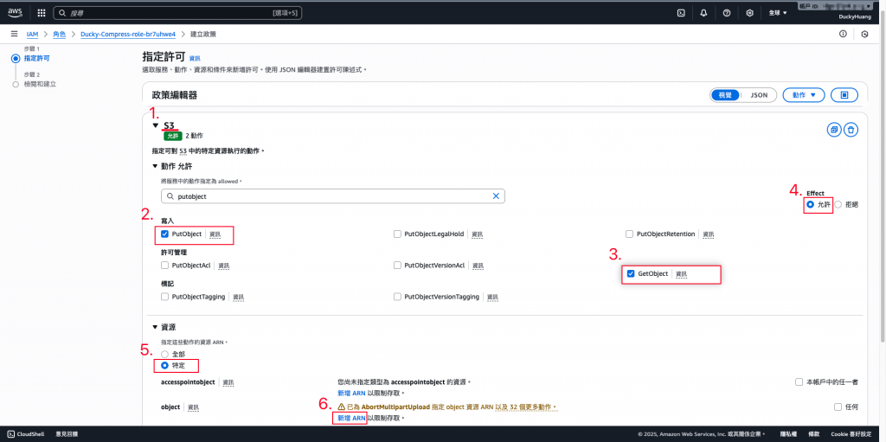
Task: Check the PutObjectVersionTagging checkbox
Action: (398, 296)
